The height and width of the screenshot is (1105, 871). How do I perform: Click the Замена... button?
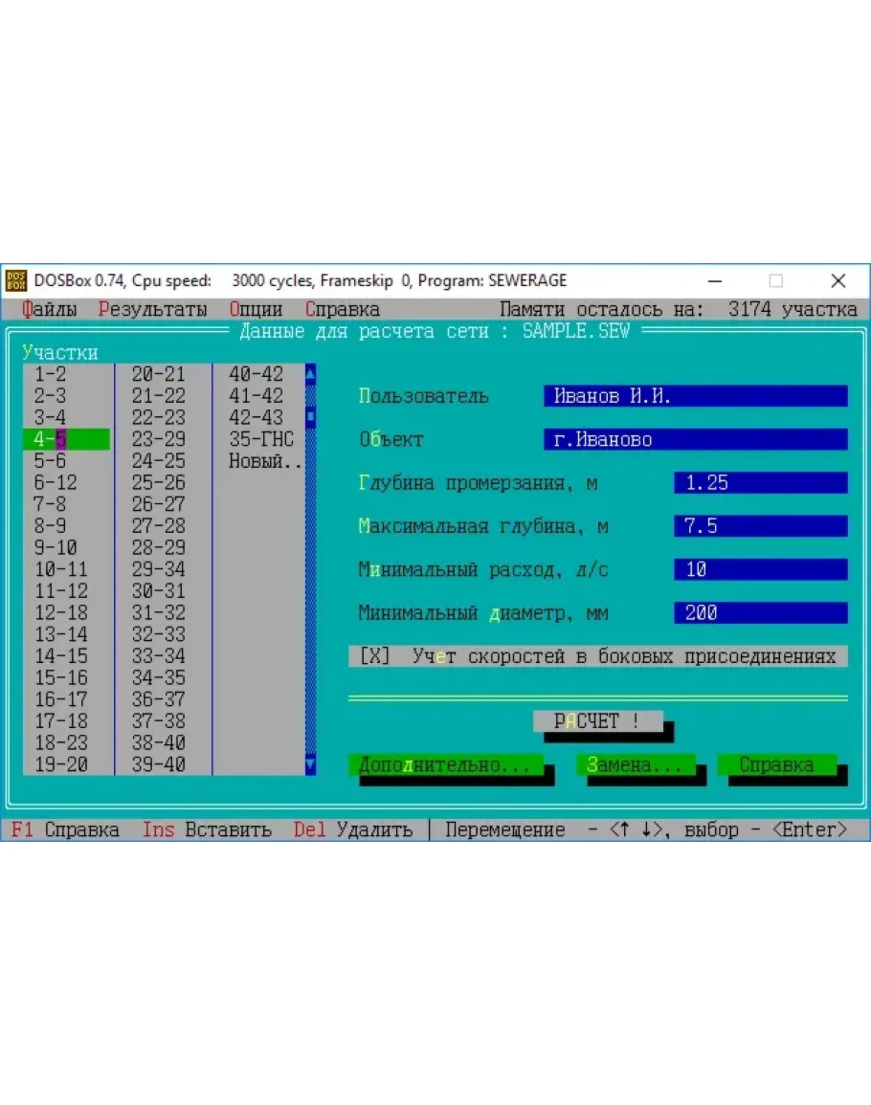[635, 765]
